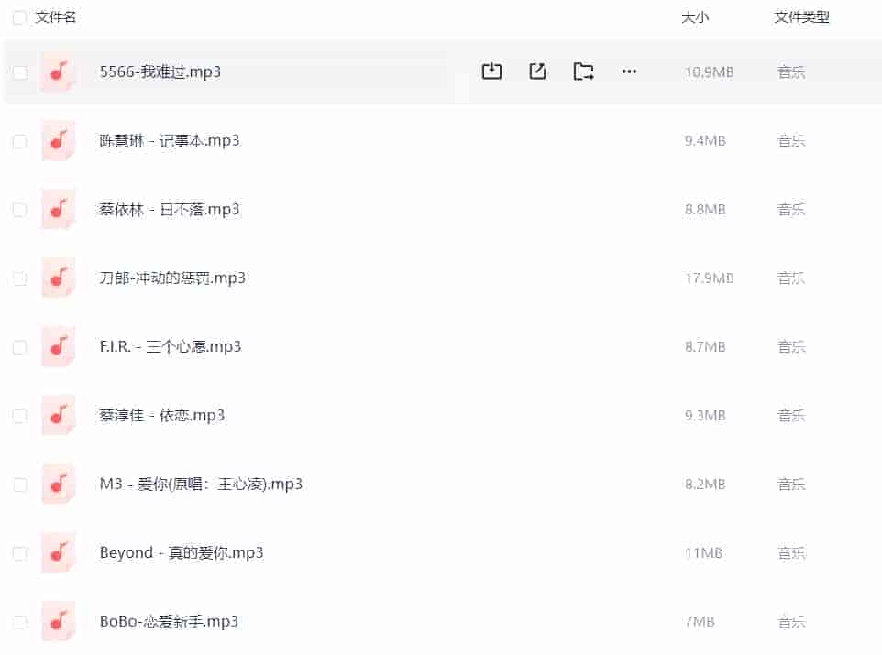Select the checkbox for Beyond - 真的爱你.mp3
The height and width of the screenshot is (655, 882).
point(19,553)
